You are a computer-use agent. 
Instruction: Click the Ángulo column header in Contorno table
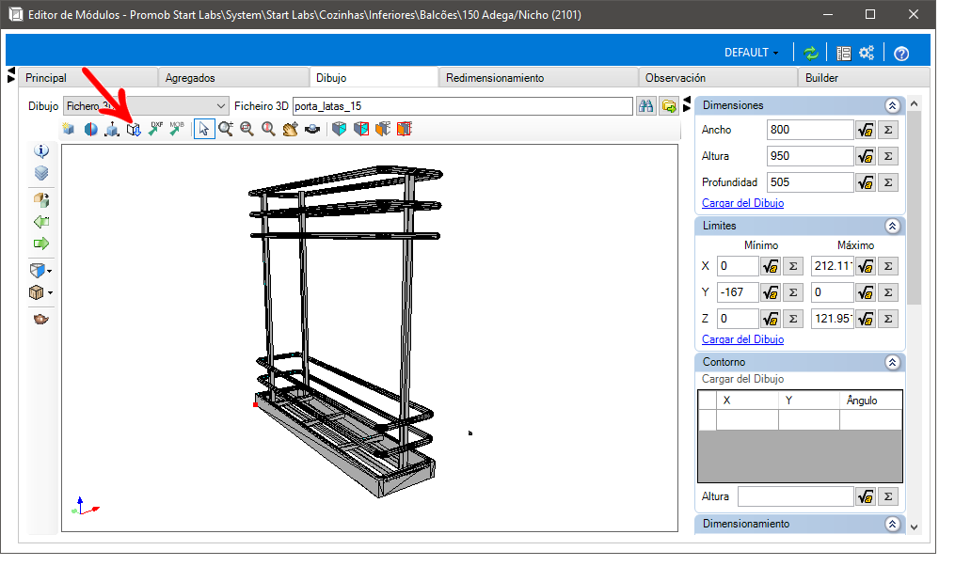pyautogui.click(x=870, y=401)
